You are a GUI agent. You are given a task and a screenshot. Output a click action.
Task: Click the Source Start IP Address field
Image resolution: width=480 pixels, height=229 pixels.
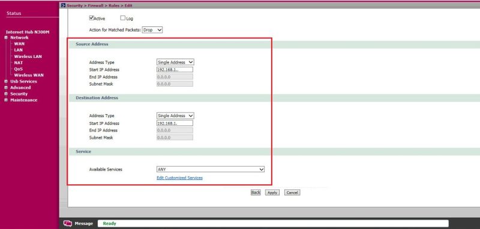[175, 69]
